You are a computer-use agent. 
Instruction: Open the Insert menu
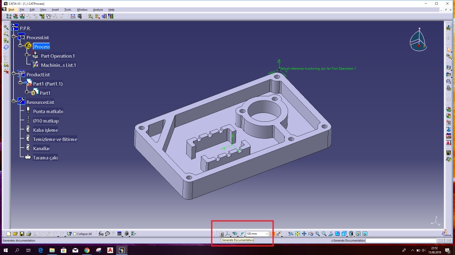[55, 9]
